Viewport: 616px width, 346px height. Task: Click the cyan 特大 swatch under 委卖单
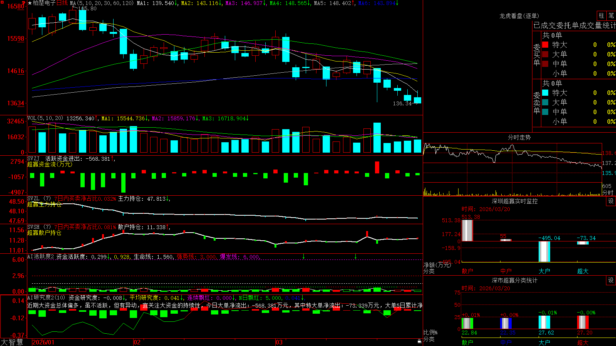click(x=545, y=93)
